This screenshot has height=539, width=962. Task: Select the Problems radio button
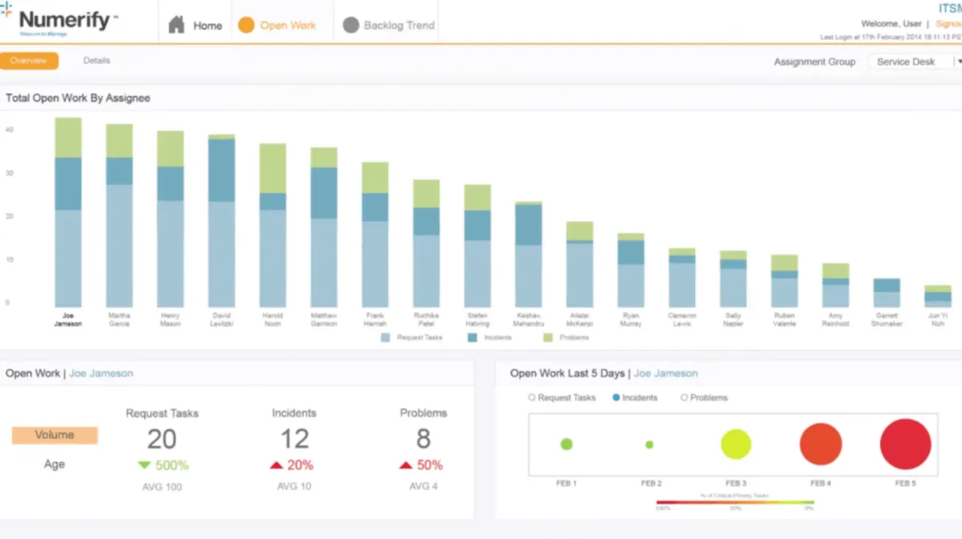684,397
